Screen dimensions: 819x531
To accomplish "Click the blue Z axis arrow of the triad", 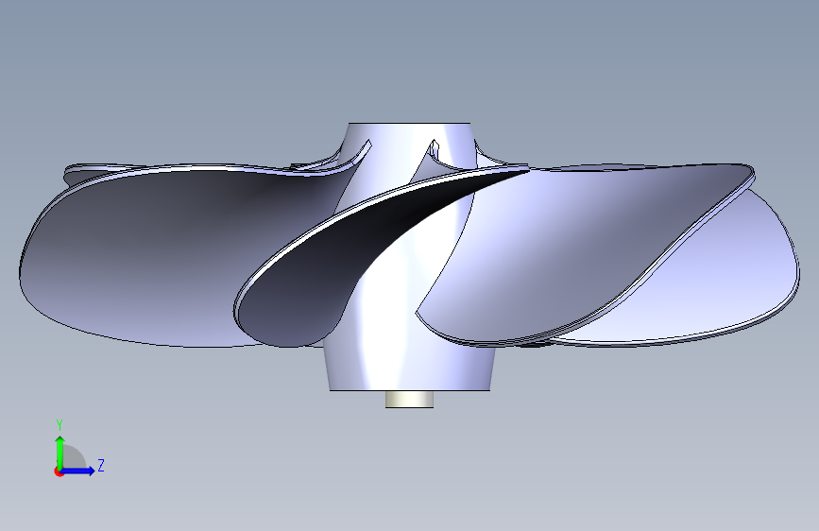I will click(x=77, y=471).
